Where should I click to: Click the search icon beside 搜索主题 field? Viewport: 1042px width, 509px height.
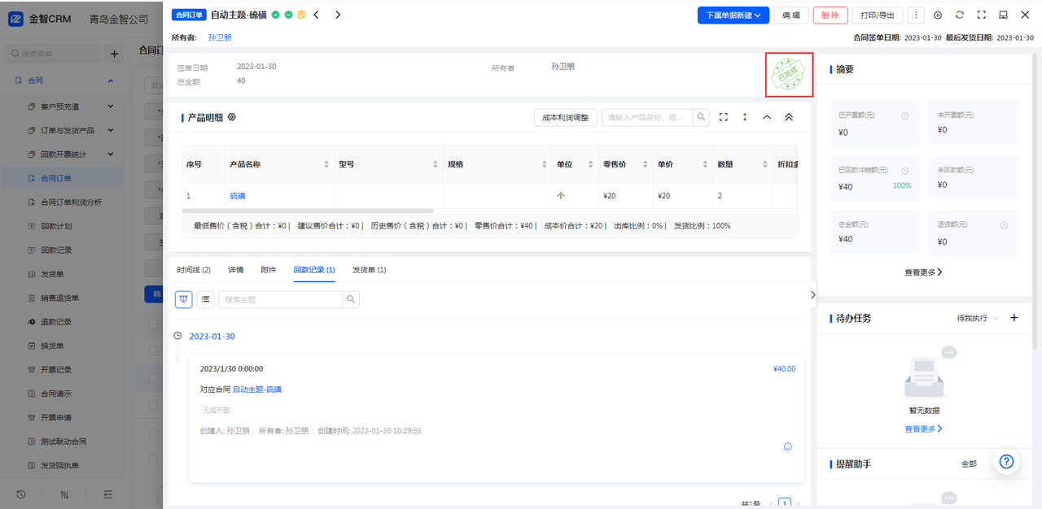351,299
